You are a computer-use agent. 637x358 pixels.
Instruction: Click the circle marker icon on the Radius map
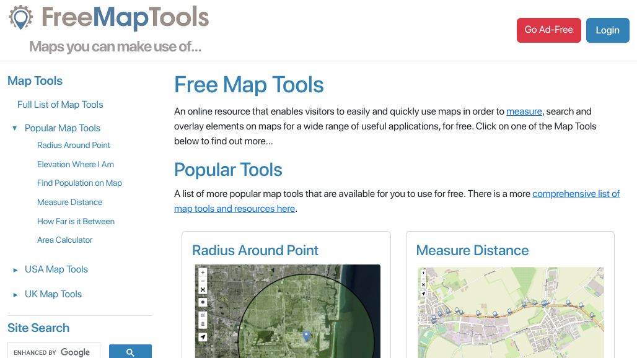click(202, 302)
